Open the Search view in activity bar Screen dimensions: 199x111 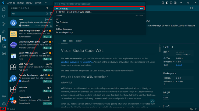4,17
